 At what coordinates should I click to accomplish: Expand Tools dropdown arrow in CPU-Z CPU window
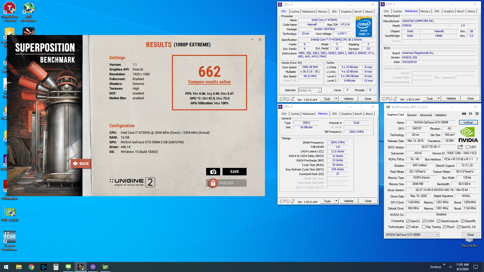point(336,99)
